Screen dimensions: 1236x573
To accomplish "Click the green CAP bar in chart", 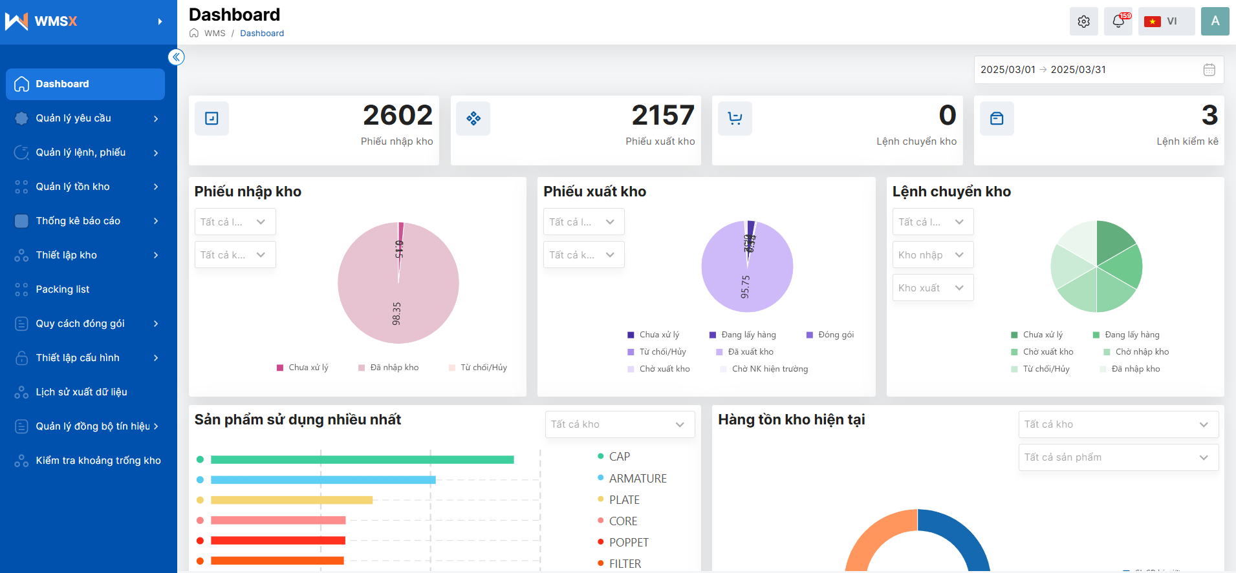I will tap(362, 460).
